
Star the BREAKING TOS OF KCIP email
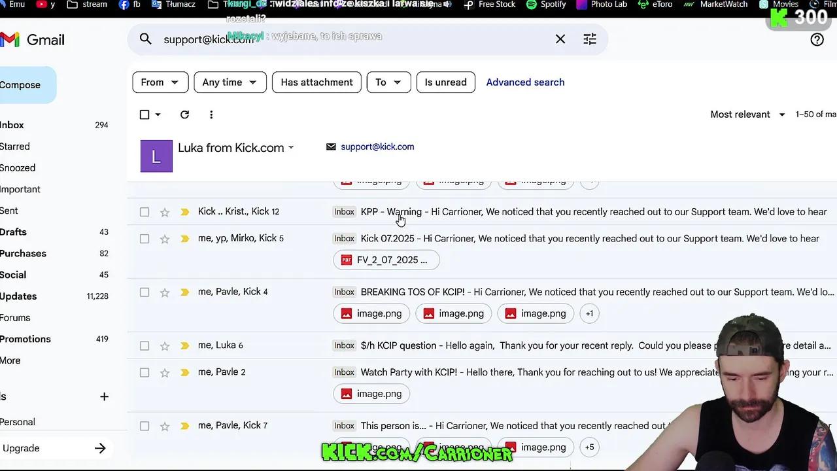tap(165, 292)
